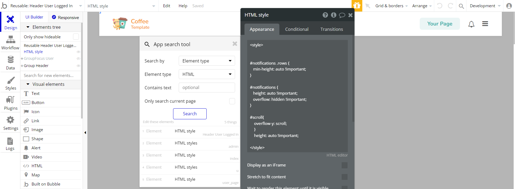Click the Contains text input field
This screenshot has height=189, width=515.
click(207, 88)
